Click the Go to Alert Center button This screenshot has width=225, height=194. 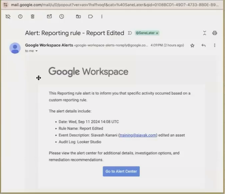pos(121,171)
